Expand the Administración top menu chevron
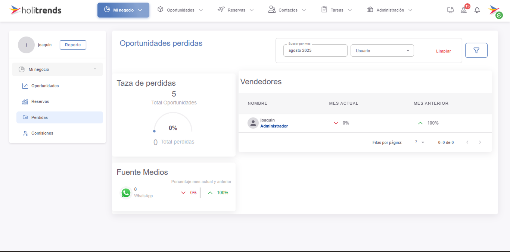The image size is (510, 252). 410,10
